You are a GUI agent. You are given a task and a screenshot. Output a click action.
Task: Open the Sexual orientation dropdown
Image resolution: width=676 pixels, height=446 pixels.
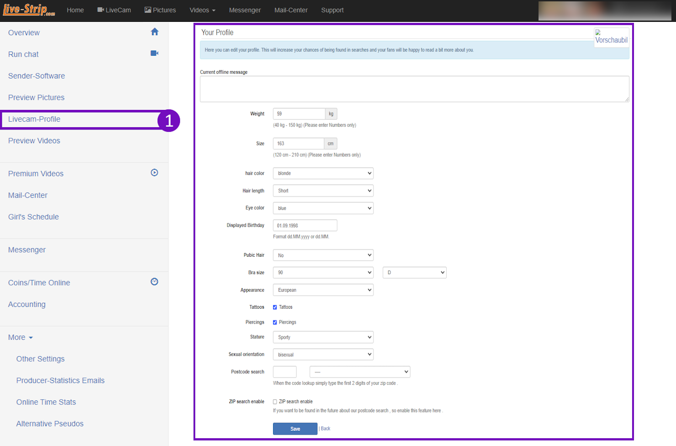[x=323, y=355]
